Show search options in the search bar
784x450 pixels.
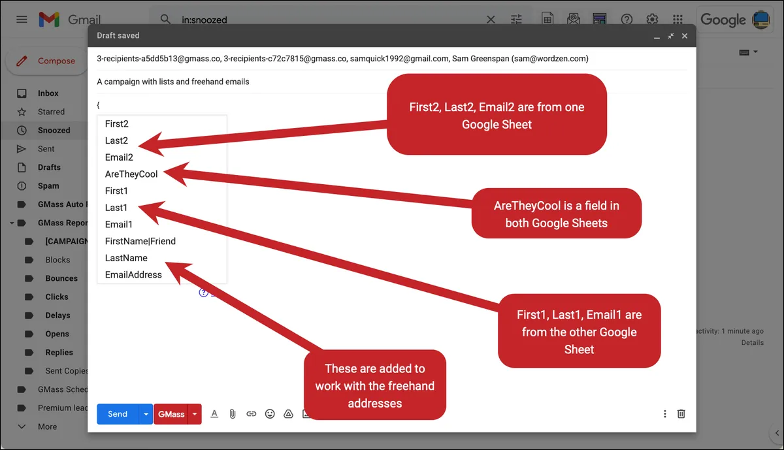point(517,20)
